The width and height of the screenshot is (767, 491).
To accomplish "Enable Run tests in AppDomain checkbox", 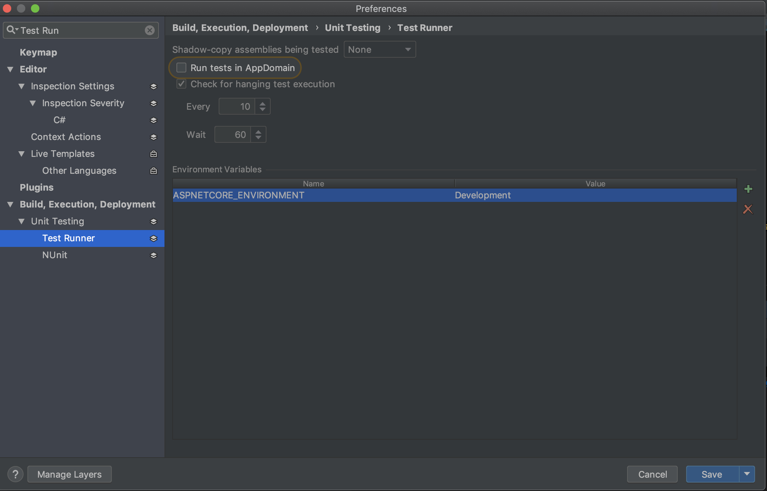I will (181, 68).
